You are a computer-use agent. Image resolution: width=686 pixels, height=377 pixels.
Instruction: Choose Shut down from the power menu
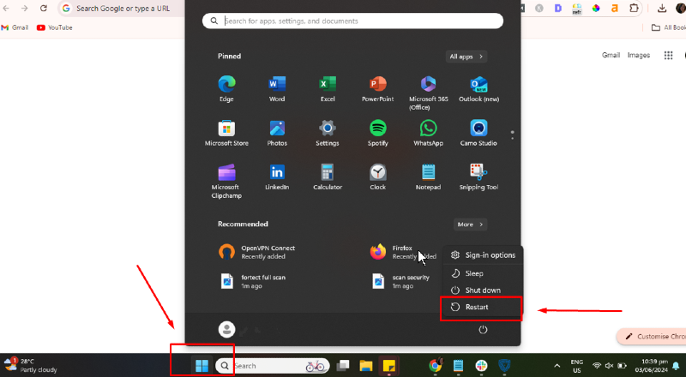pyautogui.click(x=483, y=290)
